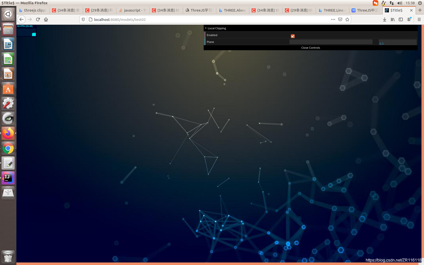Viewport: 424px width, 265px height.
Task: Click the Close Controls button
Action: click(x=311, y=47)
